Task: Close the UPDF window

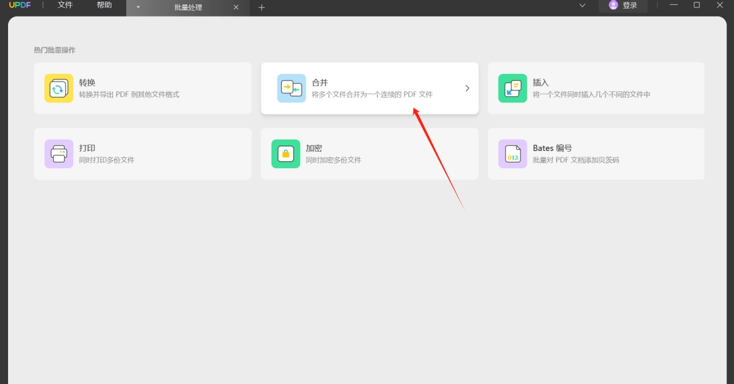Action: click(x=720, y=5)
